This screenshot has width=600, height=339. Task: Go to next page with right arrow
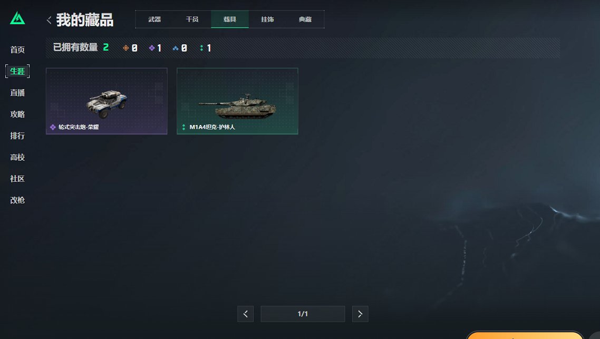click(360, 314)
